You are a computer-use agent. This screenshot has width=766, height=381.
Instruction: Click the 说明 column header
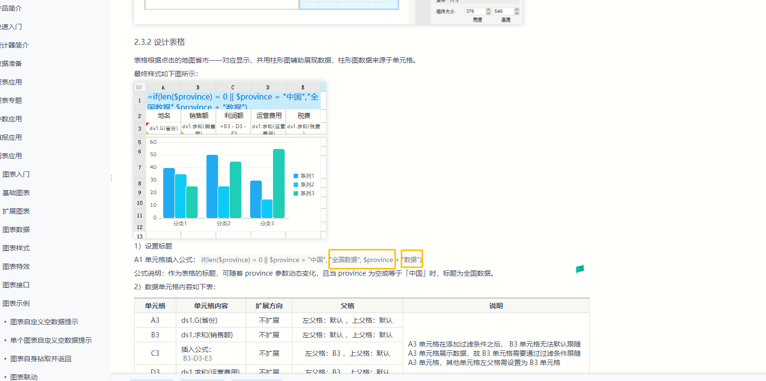(496, 306)
